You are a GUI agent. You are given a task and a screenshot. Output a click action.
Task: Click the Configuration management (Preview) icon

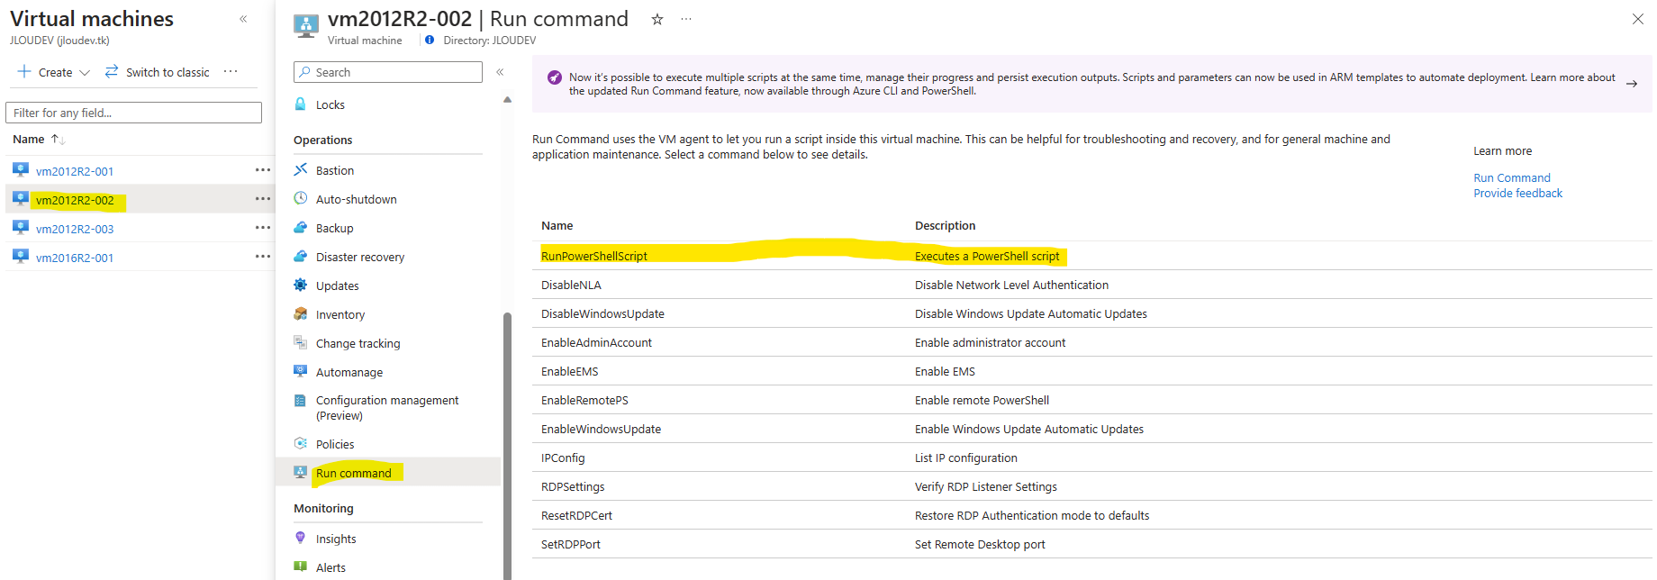tap(301, 401)
